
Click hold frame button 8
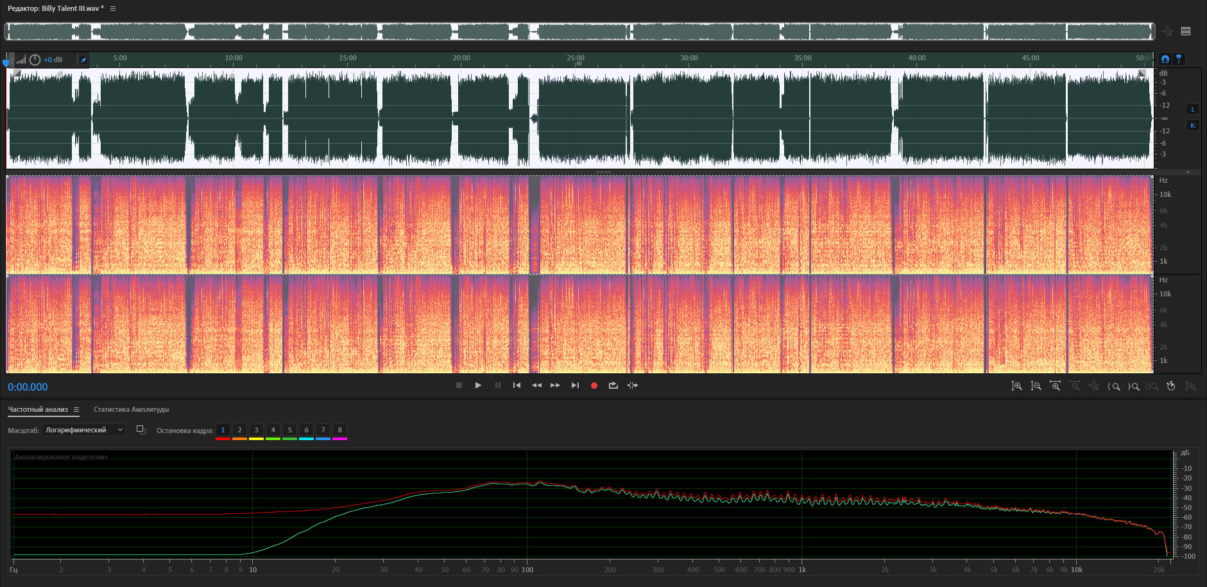pyautogui.click(x=339, y=430)
